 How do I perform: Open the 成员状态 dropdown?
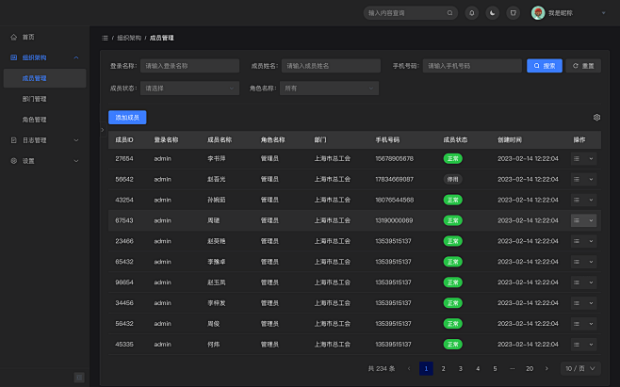[188, 88]
